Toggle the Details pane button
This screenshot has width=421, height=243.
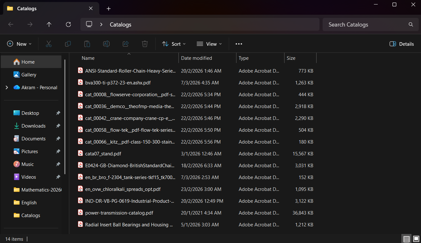point(402,44)
